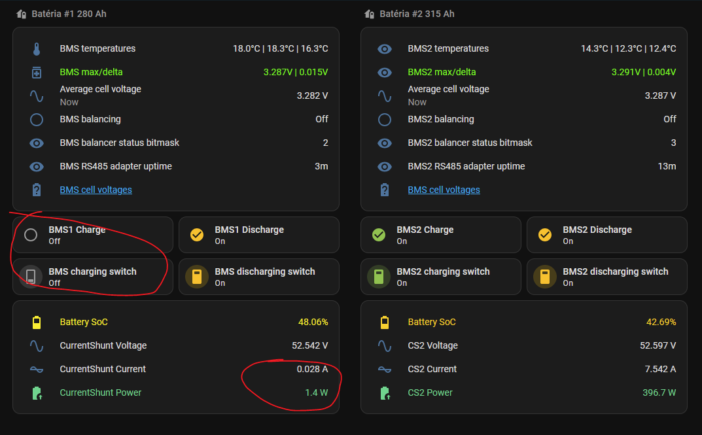Toggle the BMS charging switch on
Image resolution: width=702 pixels, height=435 pixels.
point(31,277)
